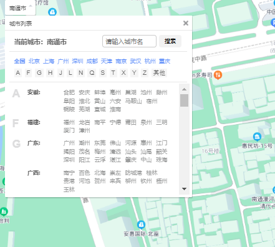Select 南京 quick link

coord(121,61)
